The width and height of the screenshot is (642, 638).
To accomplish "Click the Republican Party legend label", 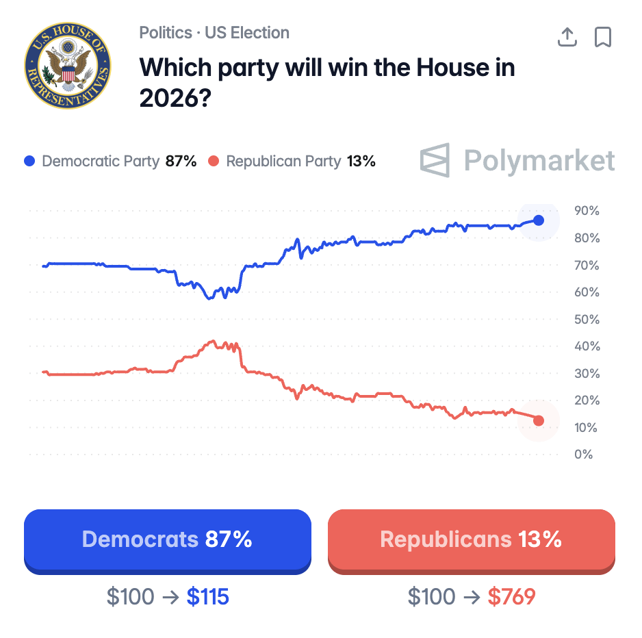I will [x=283, y=162].
